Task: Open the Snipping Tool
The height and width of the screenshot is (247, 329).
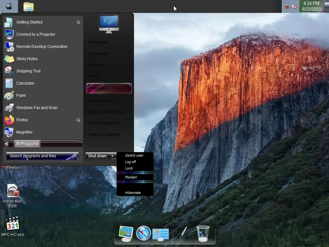Action: pos(43,71)
